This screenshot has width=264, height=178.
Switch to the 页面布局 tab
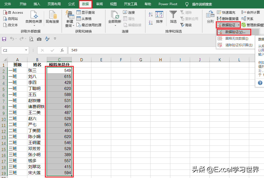(x=54, y=4)
